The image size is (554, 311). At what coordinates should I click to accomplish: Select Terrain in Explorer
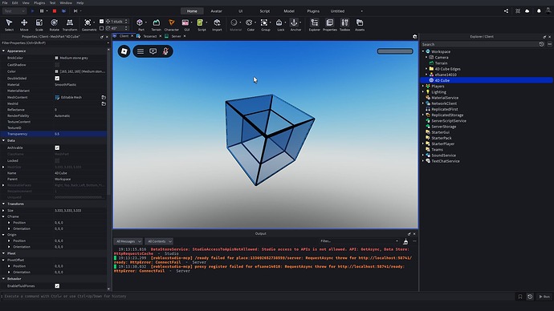441,63
